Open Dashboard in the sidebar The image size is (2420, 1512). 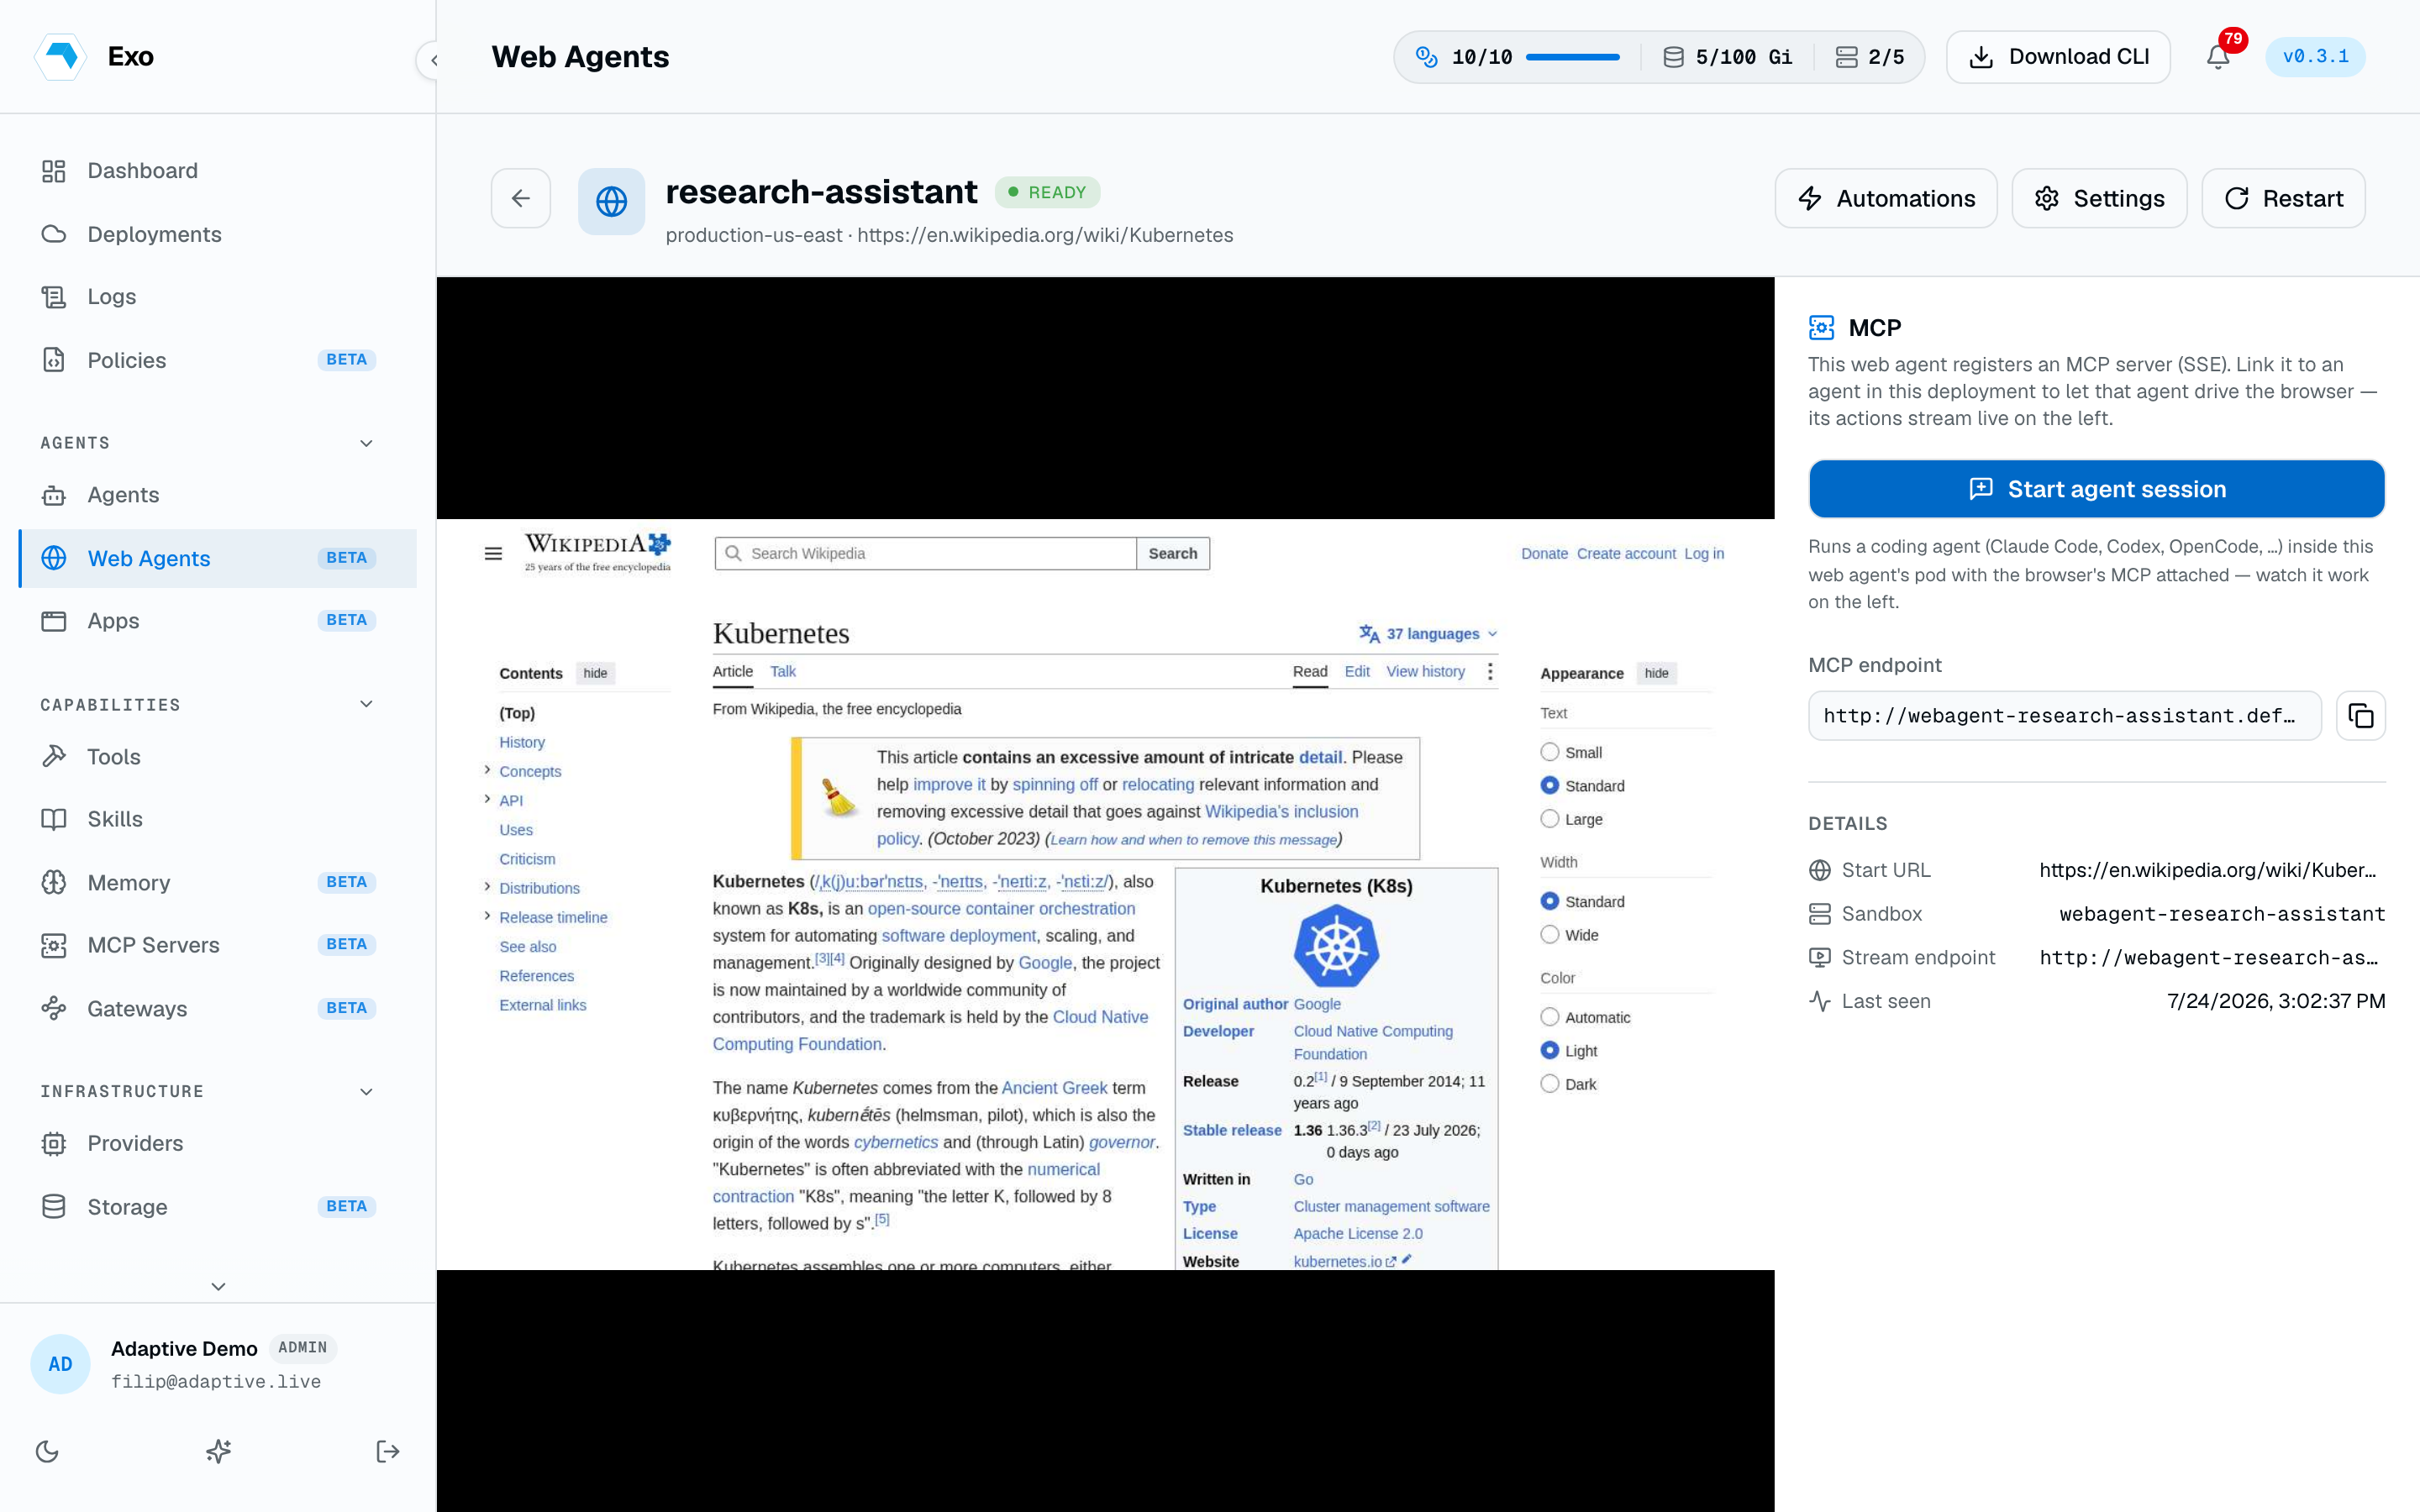tap(218, 171)
